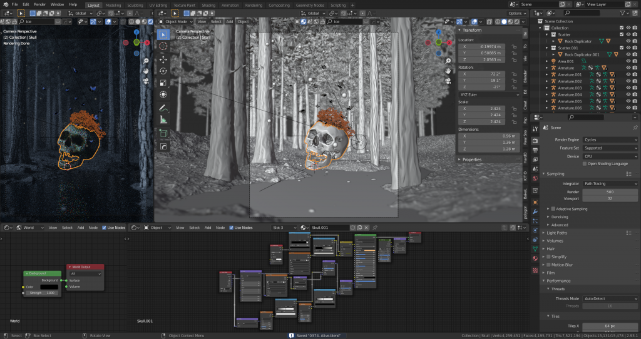Open Render Engine dropdown showing Cycles

(610, 139)
